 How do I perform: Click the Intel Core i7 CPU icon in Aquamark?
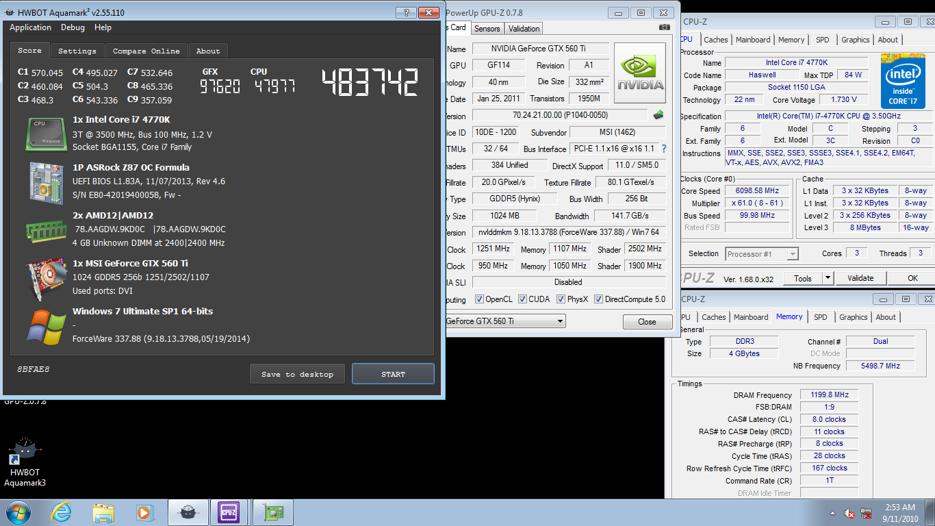(47, 134)
